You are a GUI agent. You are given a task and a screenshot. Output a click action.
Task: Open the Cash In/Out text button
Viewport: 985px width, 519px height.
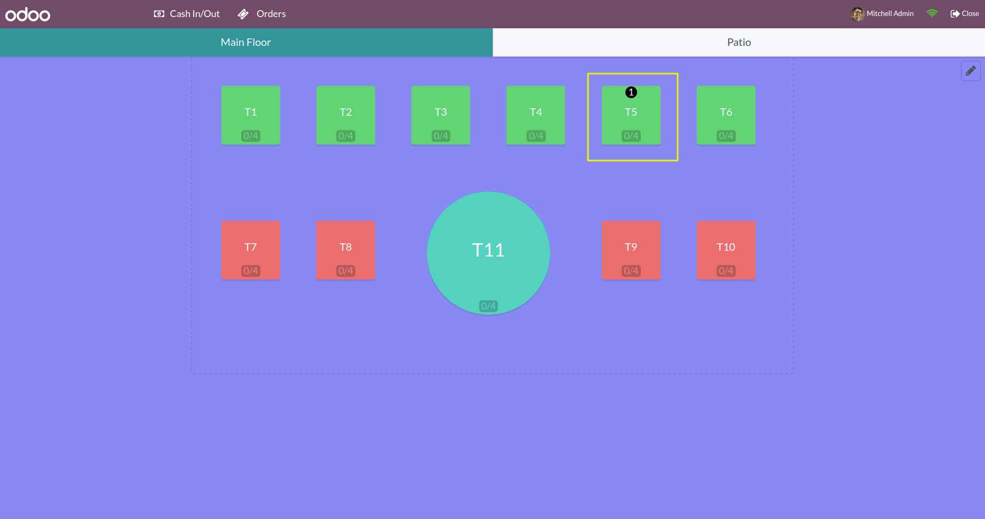tap(195, 14)
